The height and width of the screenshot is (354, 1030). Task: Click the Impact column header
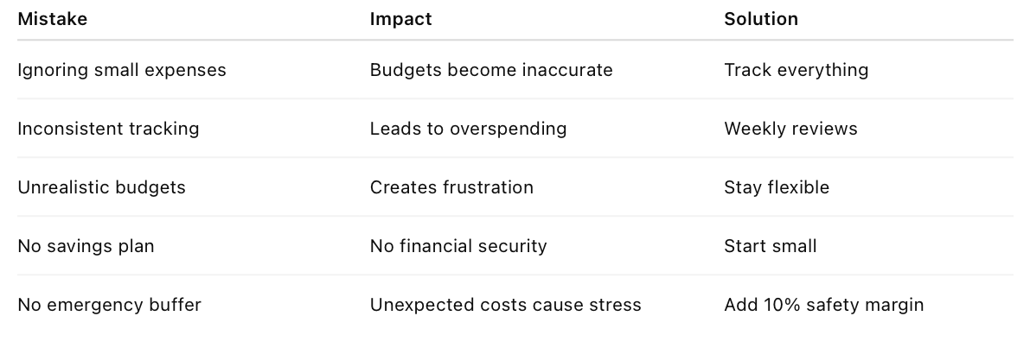400,19
